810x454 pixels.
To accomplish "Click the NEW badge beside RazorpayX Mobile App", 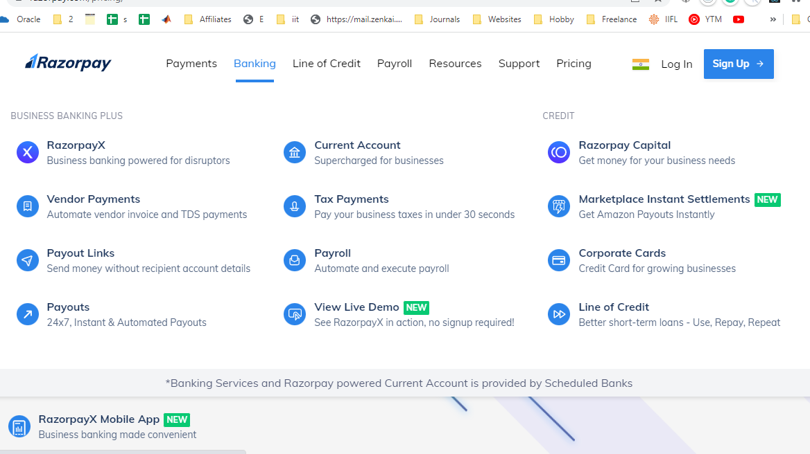I will 177,420.
